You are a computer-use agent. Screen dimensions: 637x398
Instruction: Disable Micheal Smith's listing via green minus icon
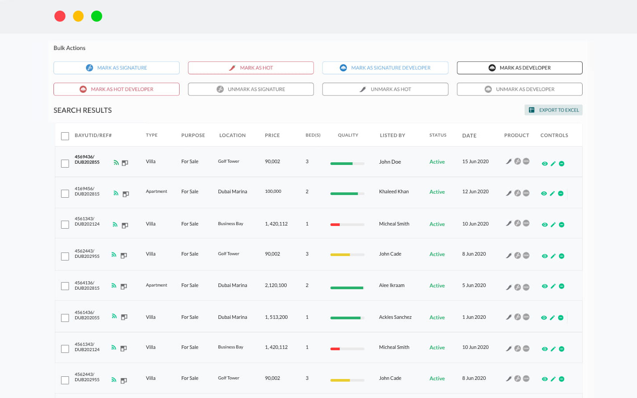(562, 224)
